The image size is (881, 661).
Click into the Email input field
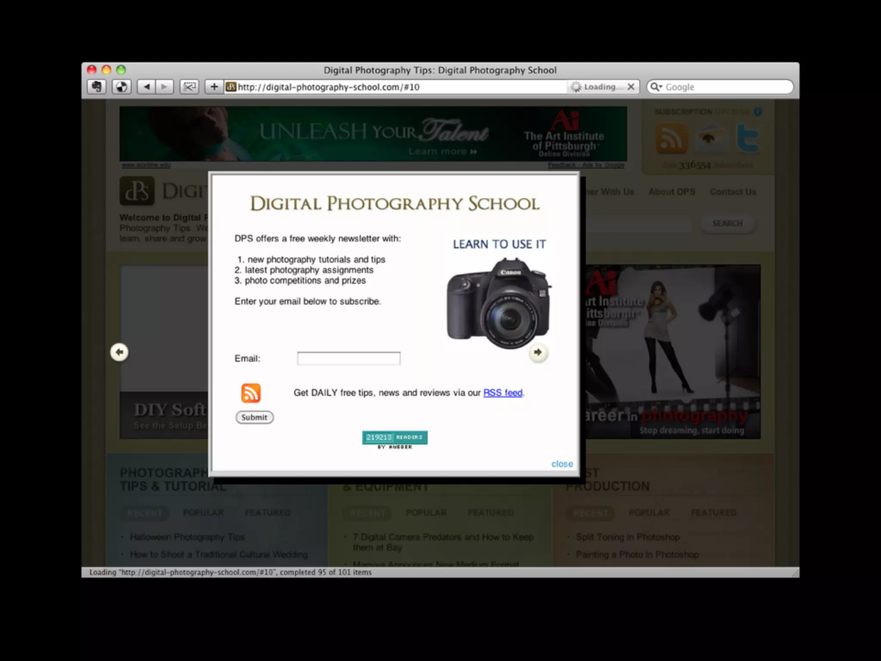pos(348,358)
